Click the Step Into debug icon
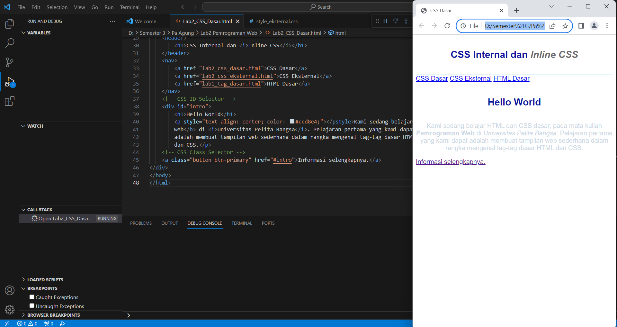 [406, 21]
